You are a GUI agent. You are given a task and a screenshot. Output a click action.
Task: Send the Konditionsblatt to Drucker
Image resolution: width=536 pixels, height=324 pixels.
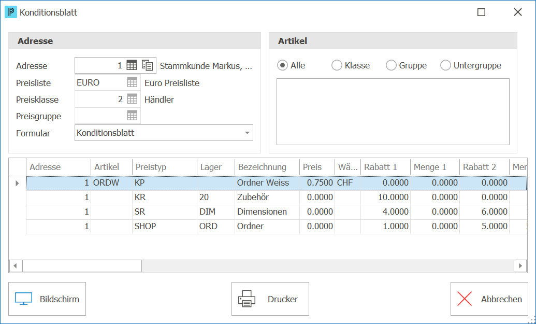tap(270, 299)
